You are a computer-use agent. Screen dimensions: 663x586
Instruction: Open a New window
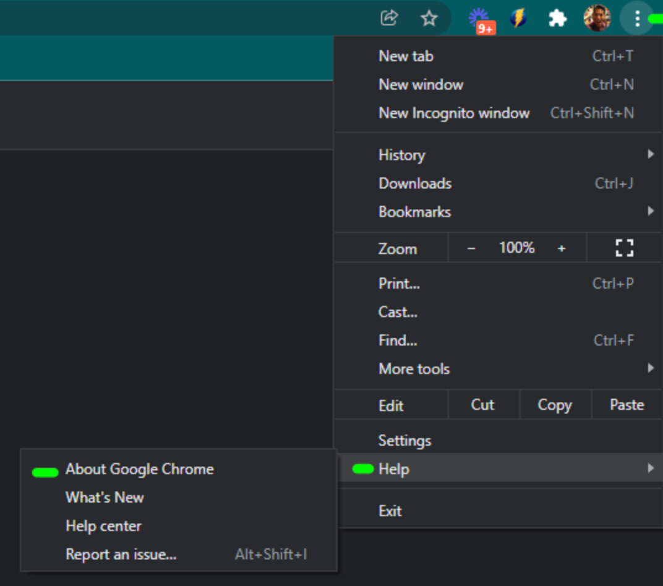tap(498, 85)
